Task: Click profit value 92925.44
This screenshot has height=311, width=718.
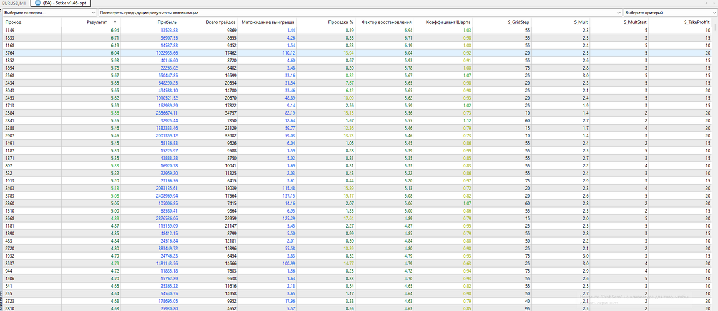Action: (169, 120)
